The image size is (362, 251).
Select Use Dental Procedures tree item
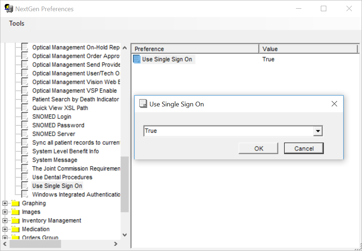click(x=62, y=177)
